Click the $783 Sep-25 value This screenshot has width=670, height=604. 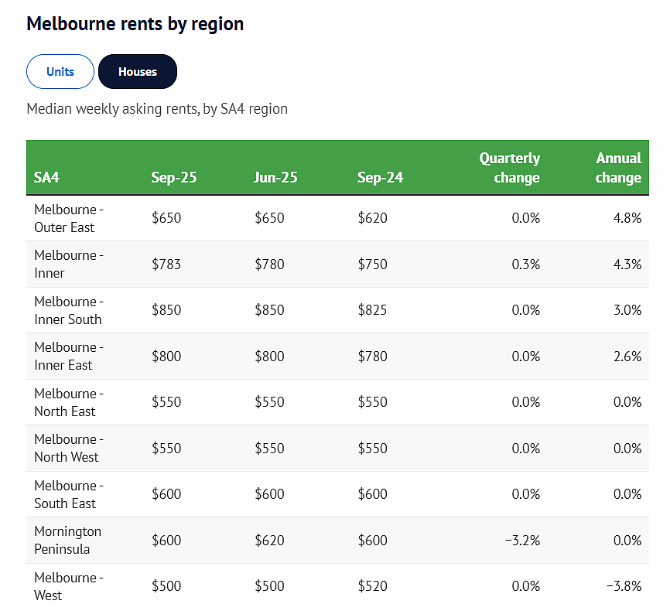click(x=166, y=264)
